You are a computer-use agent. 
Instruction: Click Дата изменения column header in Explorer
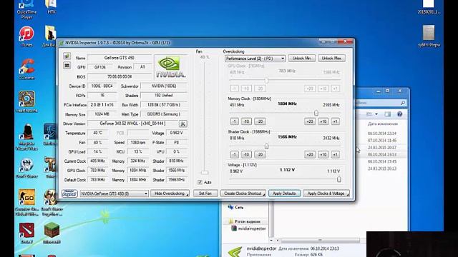[x=383, y=124]
